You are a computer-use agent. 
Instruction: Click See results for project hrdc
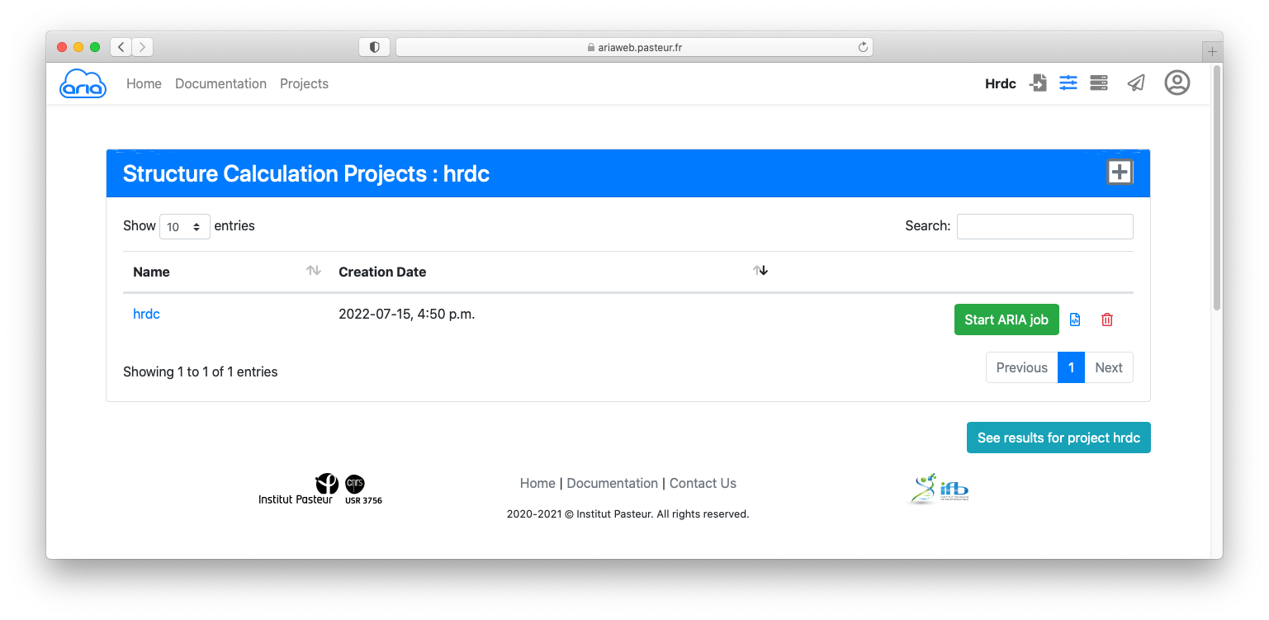[1058, 438]
